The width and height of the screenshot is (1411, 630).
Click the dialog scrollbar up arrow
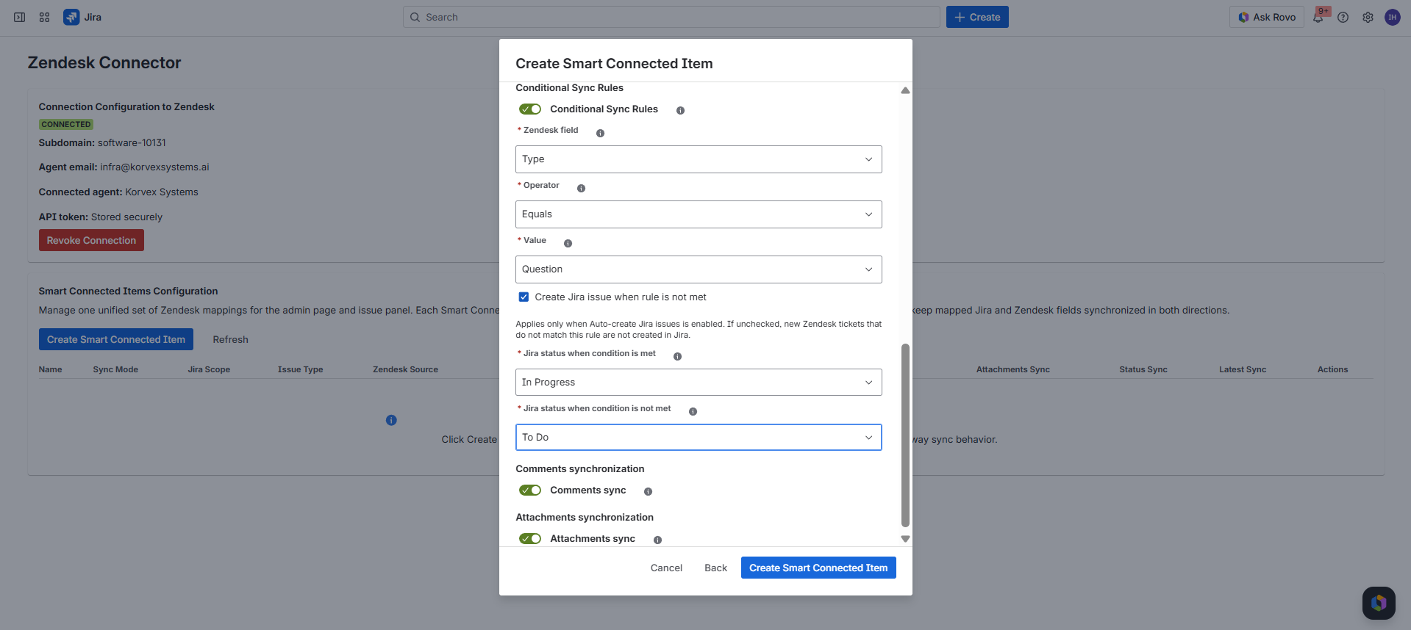coord(905,90)
